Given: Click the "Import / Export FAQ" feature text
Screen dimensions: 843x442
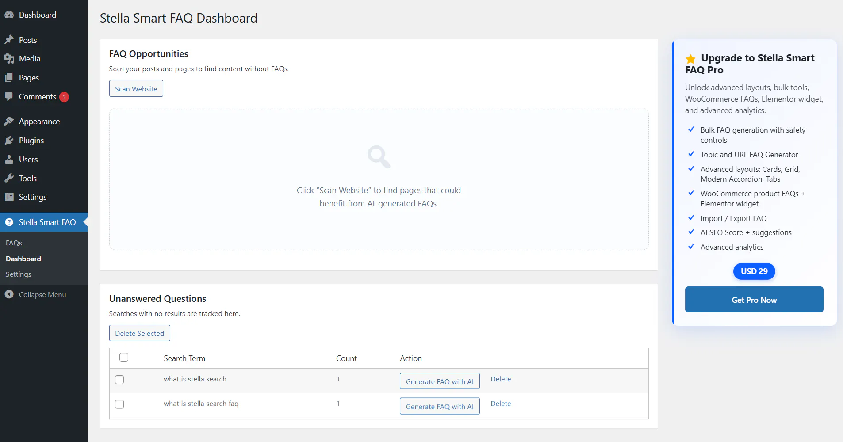Looking at the screenshot, I should click(734, 218).
